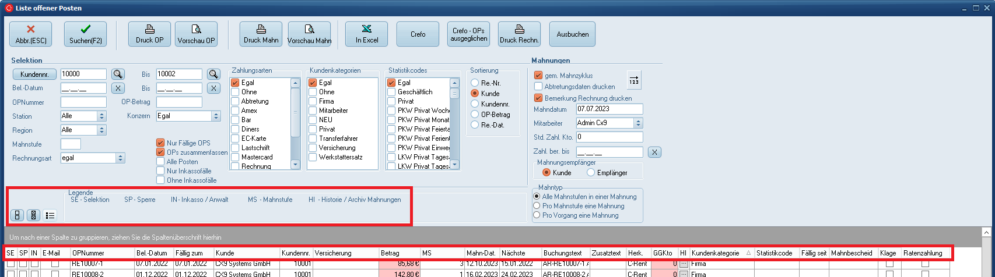The image size is (995, 277).
Task: Export list with In Excel button
Action: [367, 34]
